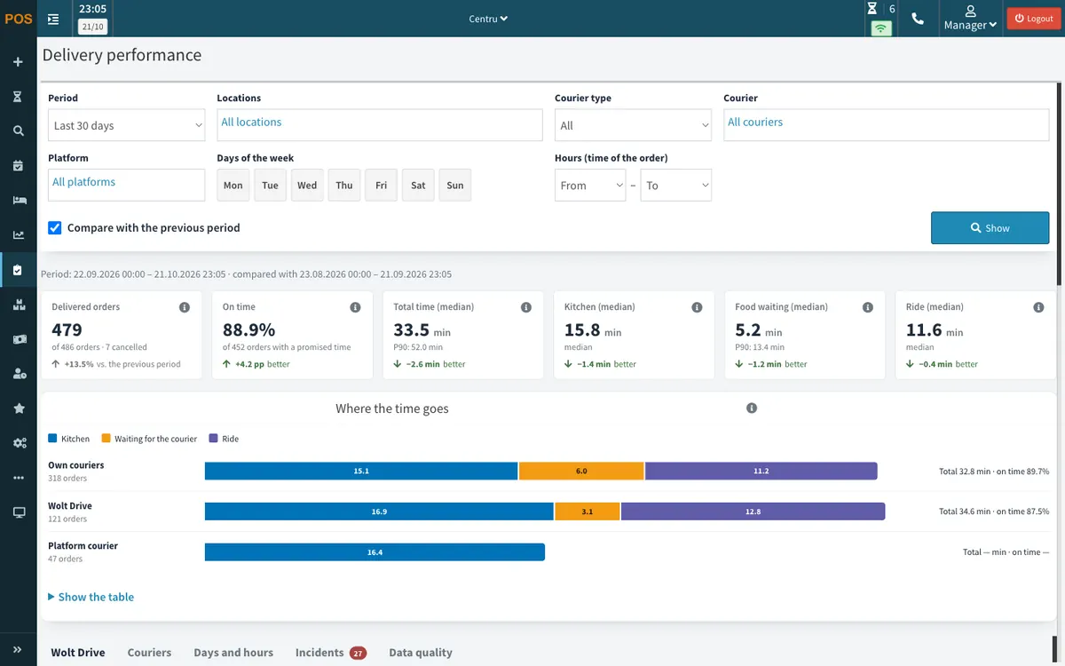Toggle the Wed day filter
This screenshot has height=666, width=1065.
(307, 185)
